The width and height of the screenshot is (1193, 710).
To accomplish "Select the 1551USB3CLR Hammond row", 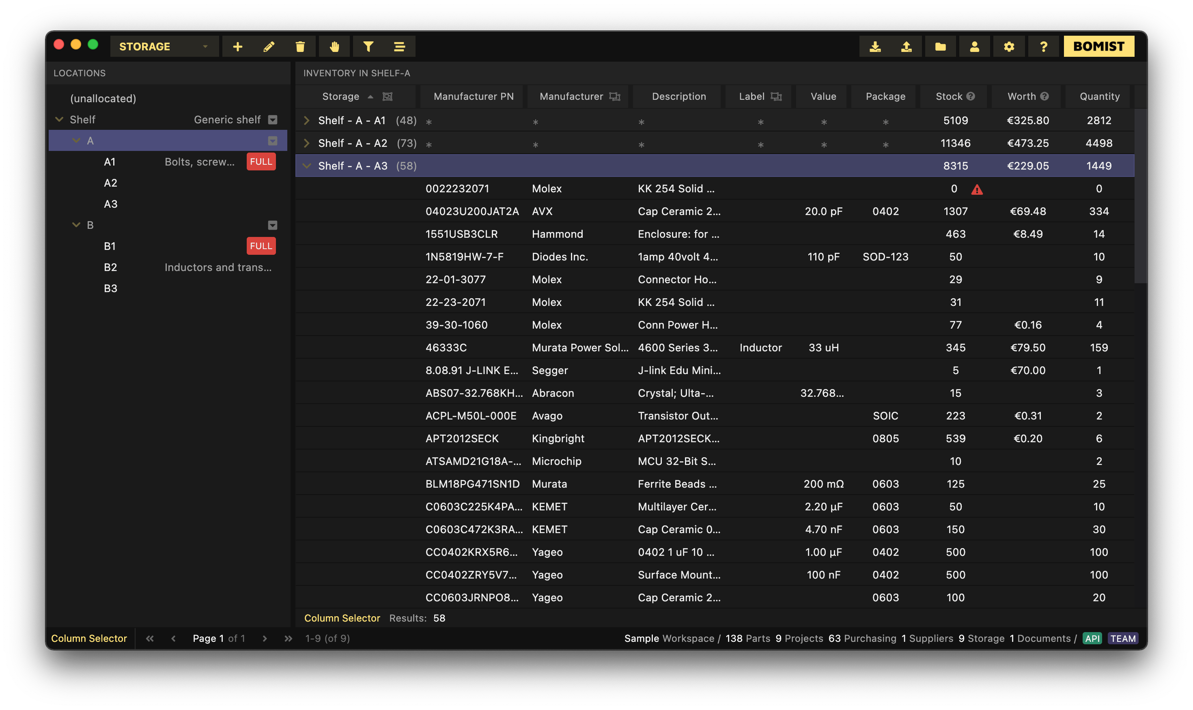I will (715, 234).
